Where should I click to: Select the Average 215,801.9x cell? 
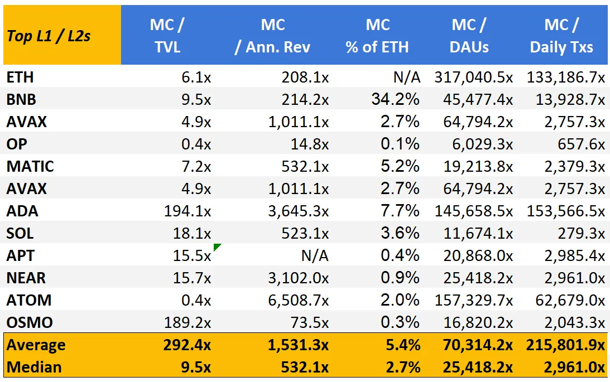click(x=566, y=345)
